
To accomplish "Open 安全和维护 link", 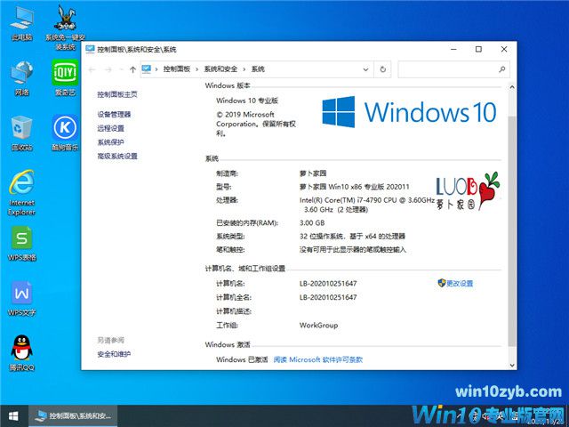I will tap(114, 354).
